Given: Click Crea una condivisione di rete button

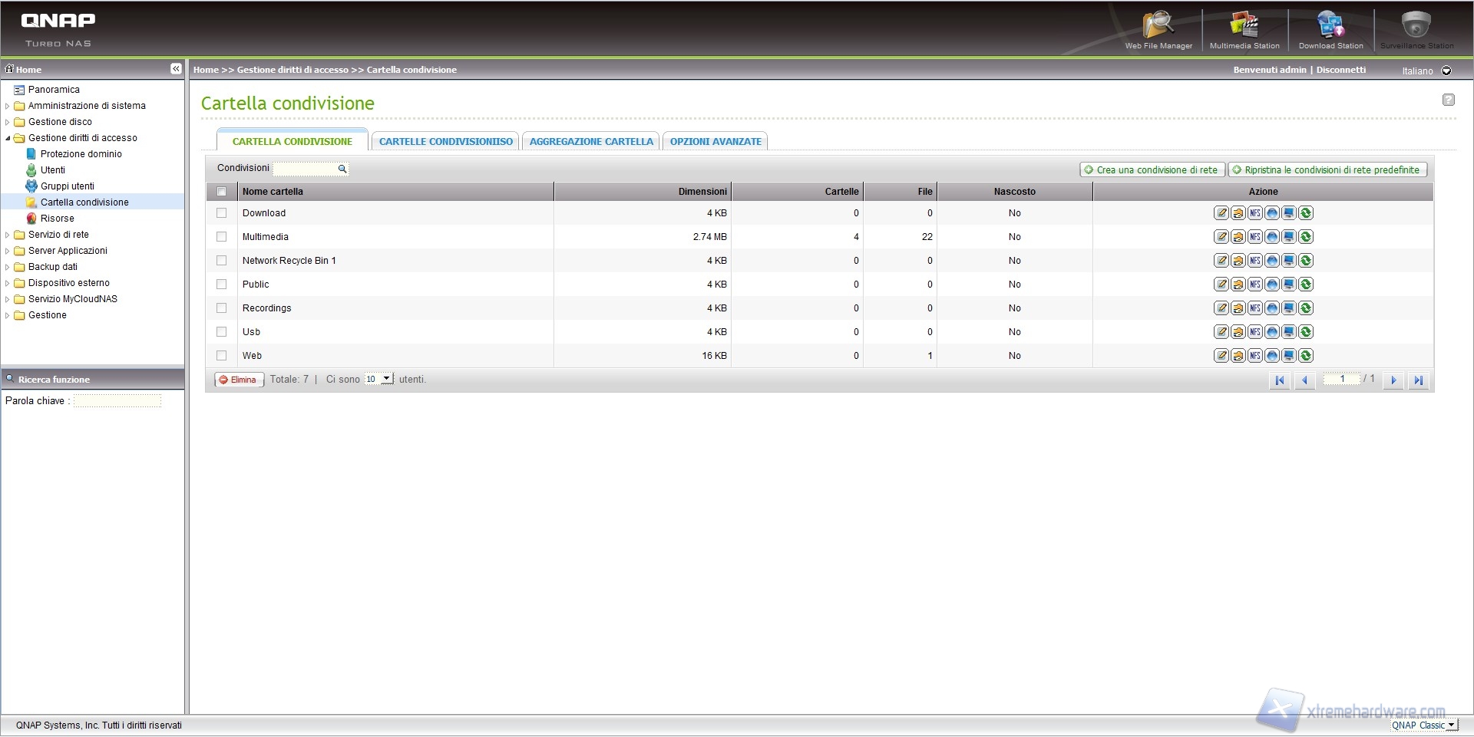Looking at the screenshot, I should tap(1152, 170).
